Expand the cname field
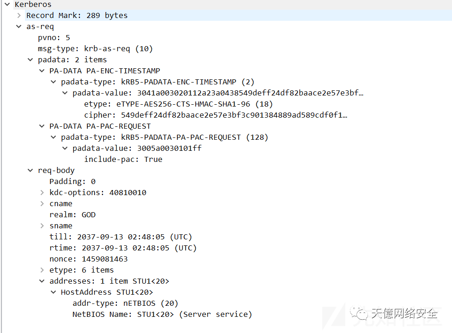This screenshot has width=452, height=333. (42, 203)
